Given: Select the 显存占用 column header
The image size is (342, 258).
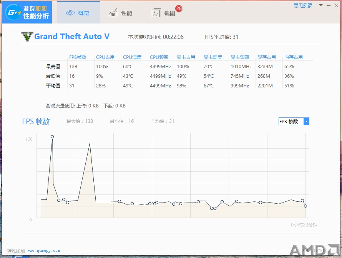Looking at the screenshot, I should click(x=267, y=57).
